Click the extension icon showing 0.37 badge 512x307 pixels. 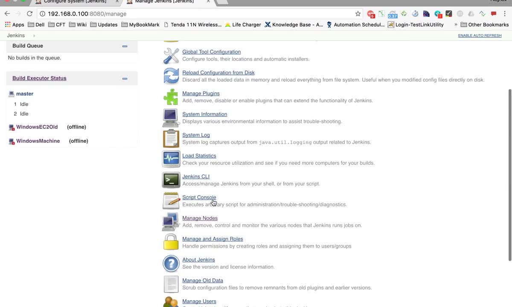(393, 14)
